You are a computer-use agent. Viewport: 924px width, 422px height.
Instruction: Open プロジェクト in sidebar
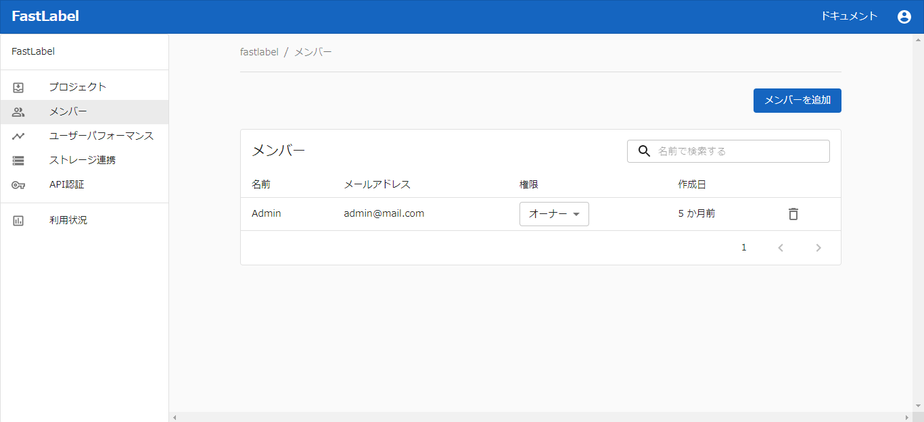click(85, 87)
